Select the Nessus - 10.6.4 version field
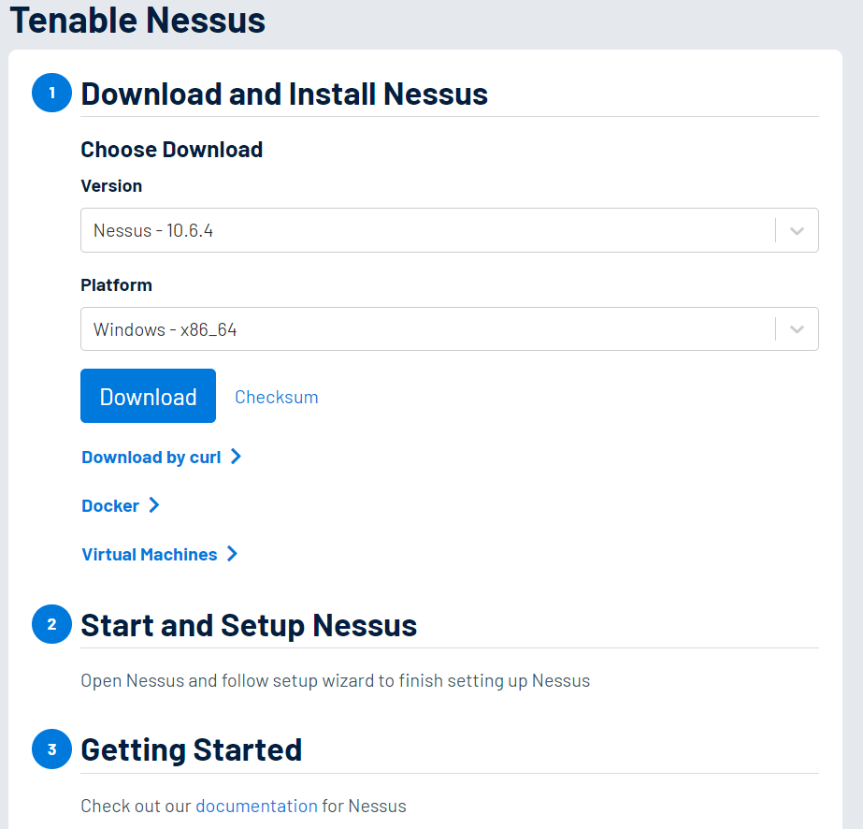Image resolution: width=863 pixels, height=829 pixels. pyautogui.click(x=450, y=230)
